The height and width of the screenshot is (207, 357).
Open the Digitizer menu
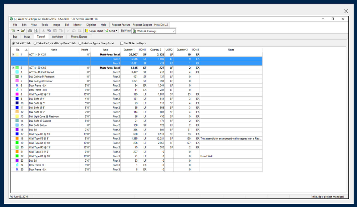(91, 25)
